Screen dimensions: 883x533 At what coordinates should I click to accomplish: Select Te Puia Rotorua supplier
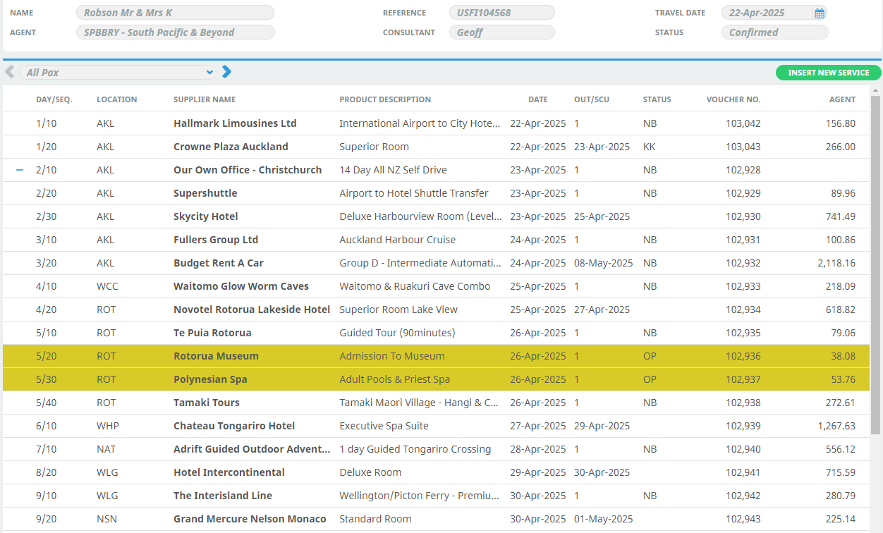click(x=212, y=333)
